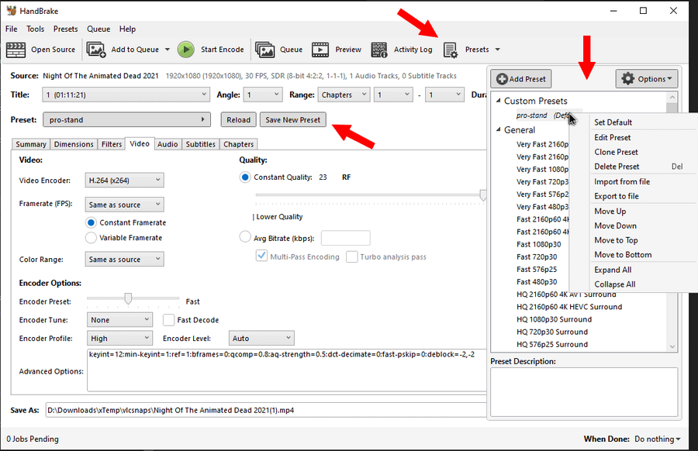The height and width of the screenshot is (451, 698).
Task: Open the Video Encoder dropdown
Action: 124,181
